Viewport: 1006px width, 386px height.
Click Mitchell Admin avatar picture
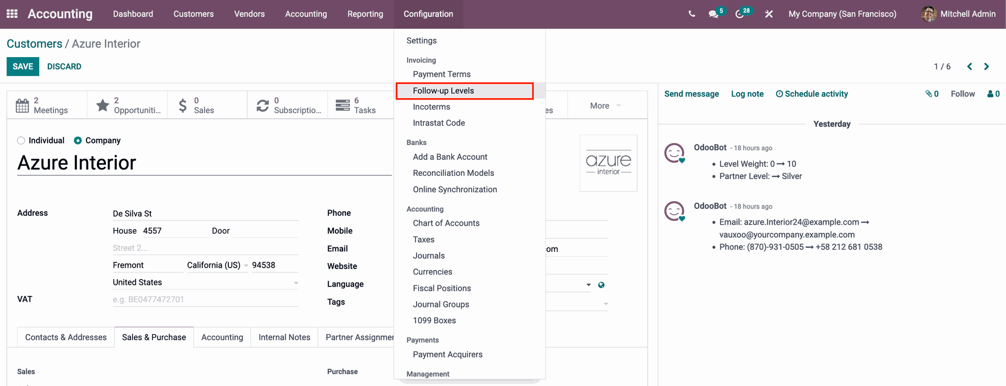tap(928, 14)
